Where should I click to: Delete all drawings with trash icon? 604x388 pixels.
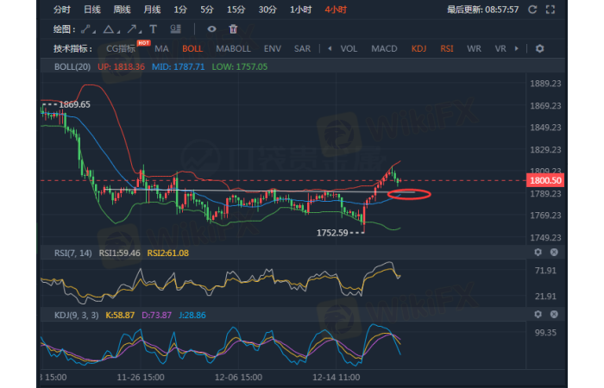tap(232, 28)
